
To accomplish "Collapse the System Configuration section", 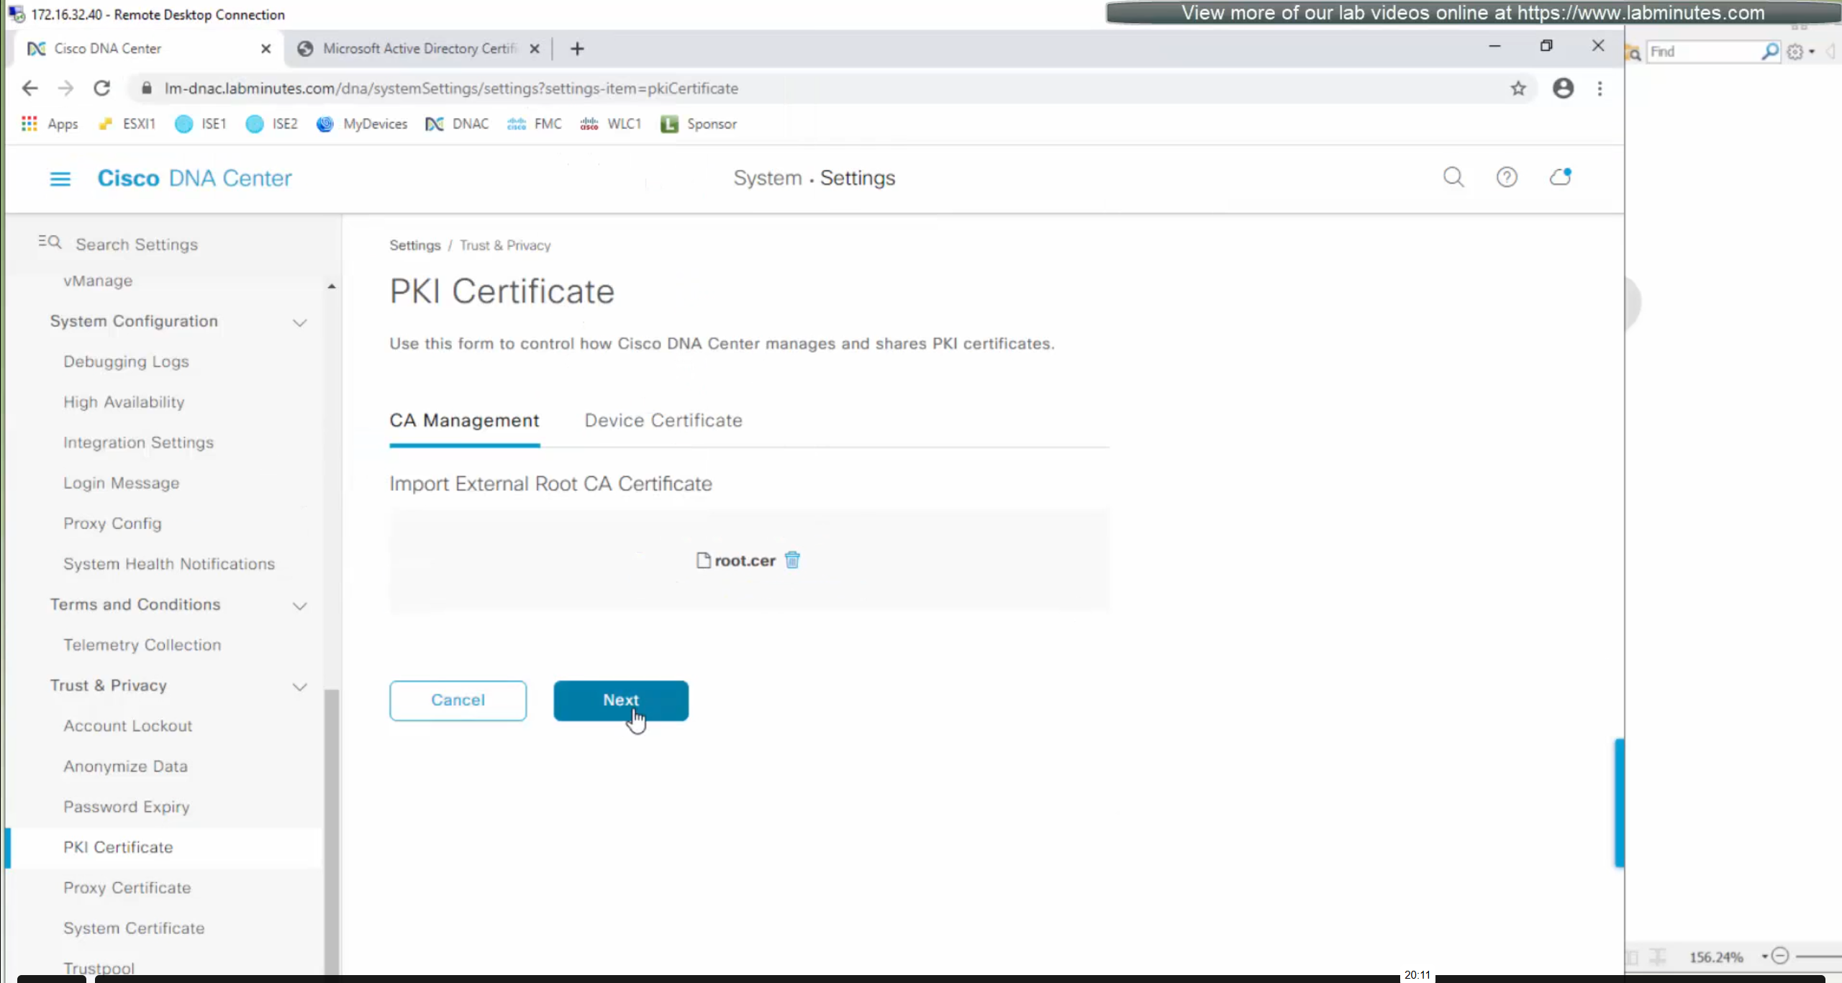I will (299, 322).
